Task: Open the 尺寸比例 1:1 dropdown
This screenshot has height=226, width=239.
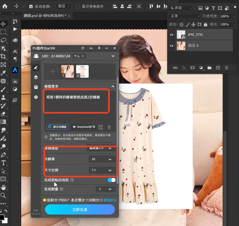Action: [102, 170]
